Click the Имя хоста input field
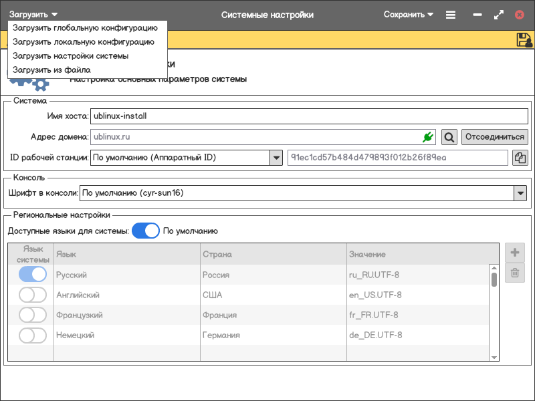Viewport: 535px width, 401px height. pos(308,116)
